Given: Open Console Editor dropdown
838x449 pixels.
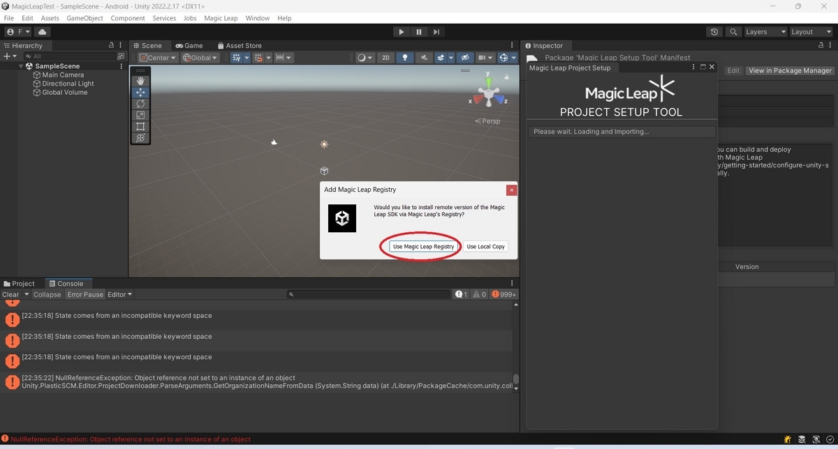Looking at the screenshot, I should [119, 295].
